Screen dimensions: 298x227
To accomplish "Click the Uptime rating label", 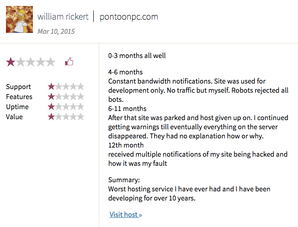I will pos(17,107).
